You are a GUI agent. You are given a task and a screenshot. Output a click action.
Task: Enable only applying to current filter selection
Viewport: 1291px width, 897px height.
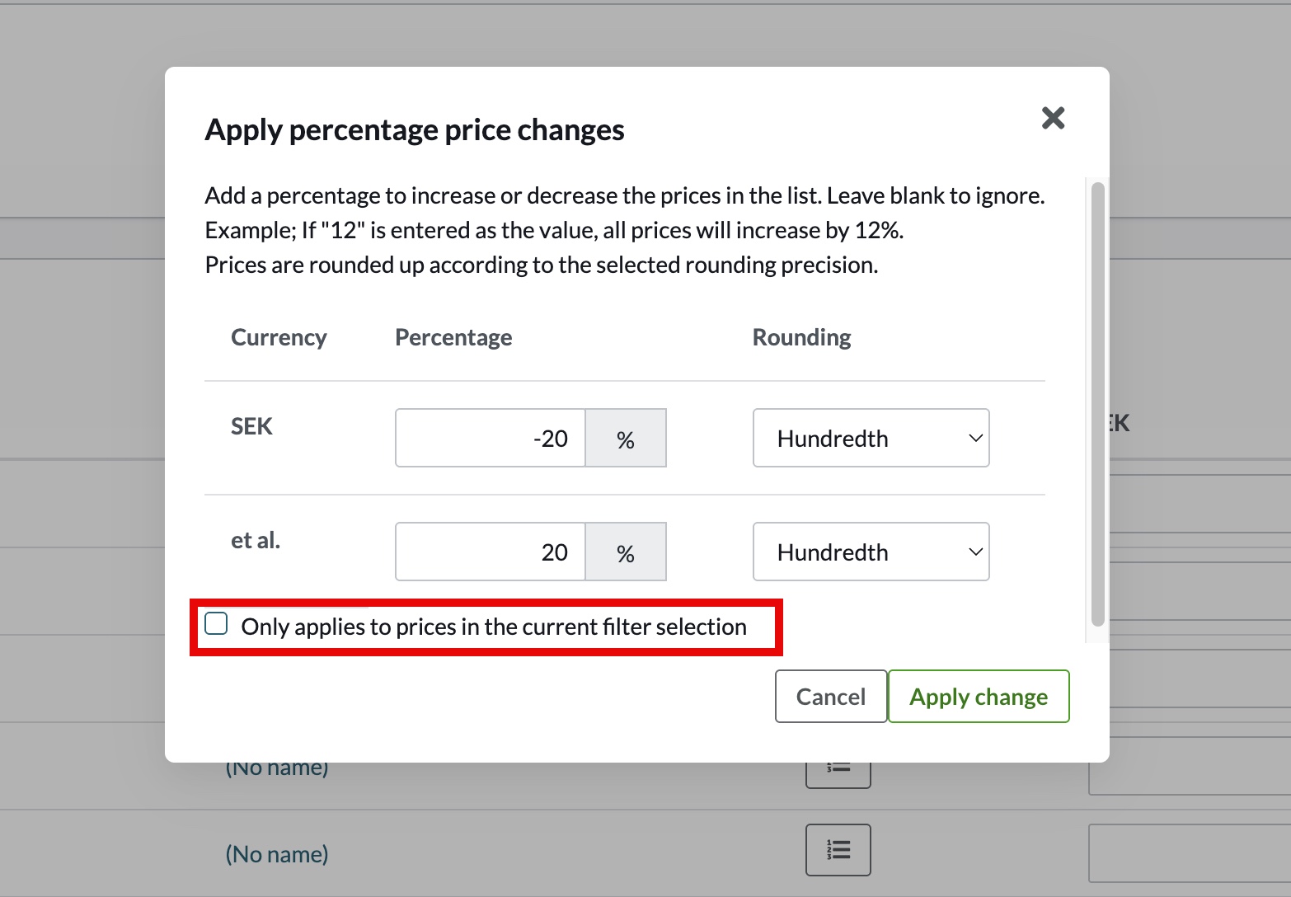click(x=216, y=624)
